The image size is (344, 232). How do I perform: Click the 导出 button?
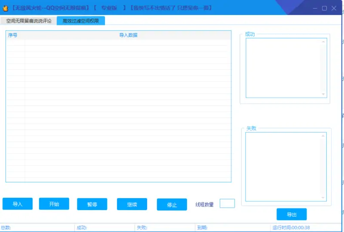click(292, 214)
